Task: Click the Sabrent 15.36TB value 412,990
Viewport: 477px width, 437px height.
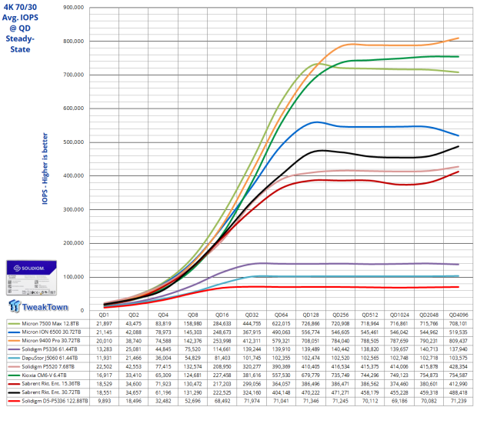Action: tap(458, 384)
